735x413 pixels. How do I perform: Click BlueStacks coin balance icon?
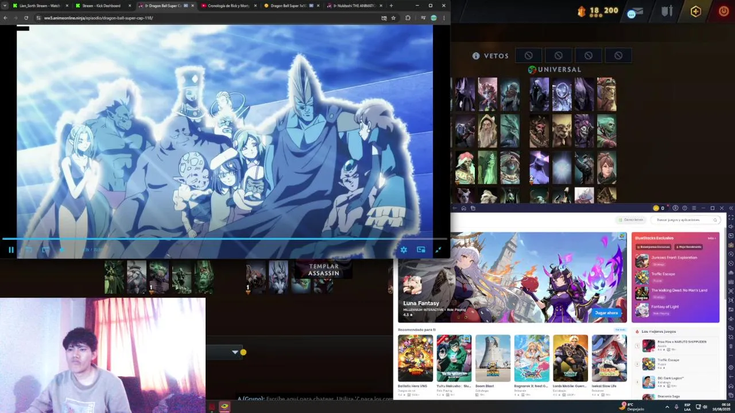point(656,208)
